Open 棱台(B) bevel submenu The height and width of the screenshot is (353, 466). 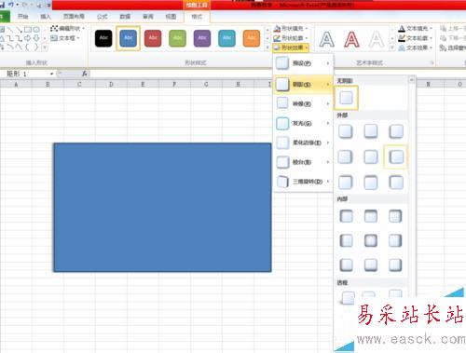[x=303, y=162]
